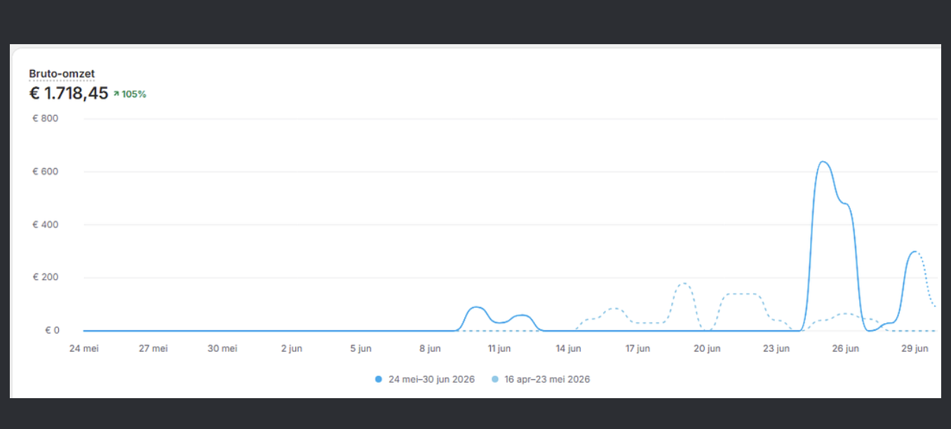Click the dark blue legend dot for 24 mei–30 jun
This screenshot has height=429, width=951.
click(379, 379)
